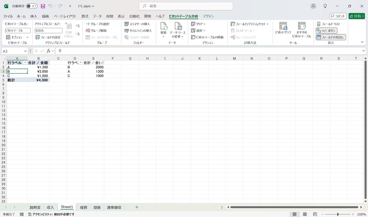Screen dimensions: 368x217
Task: Open the sort dropdown in cell E1
Action: point(102,63)
